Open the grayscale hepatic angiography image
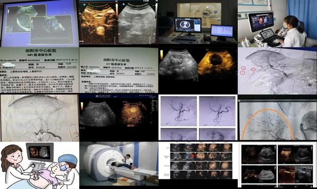This screenshot has height=189, width=317. tap(39, 117)
